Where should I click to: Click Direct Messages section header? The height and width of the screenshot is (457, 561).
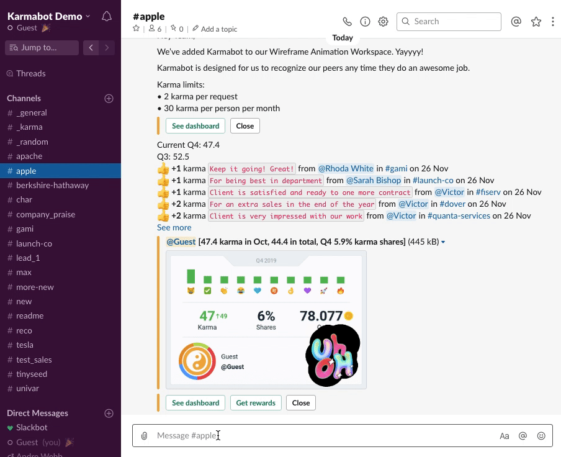tap(37, 414)
